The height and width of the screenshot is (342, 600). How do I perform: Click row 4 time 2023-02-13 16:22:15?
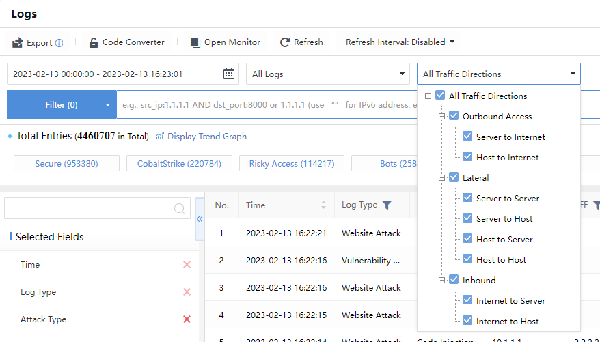(286, 315)
